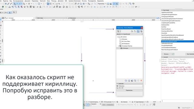The image size is (194, 109).
Task: Open the Teamwork menu
Action: click(x=42, y=1)
